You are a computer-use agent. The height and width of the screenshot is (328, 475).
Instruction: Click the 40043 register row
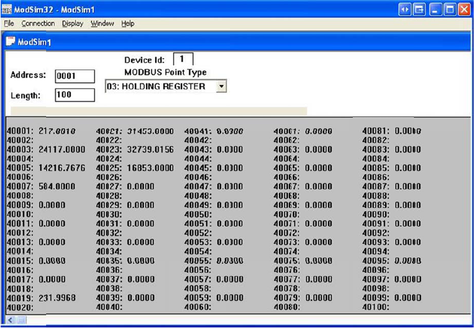click(x=214, y=149)
